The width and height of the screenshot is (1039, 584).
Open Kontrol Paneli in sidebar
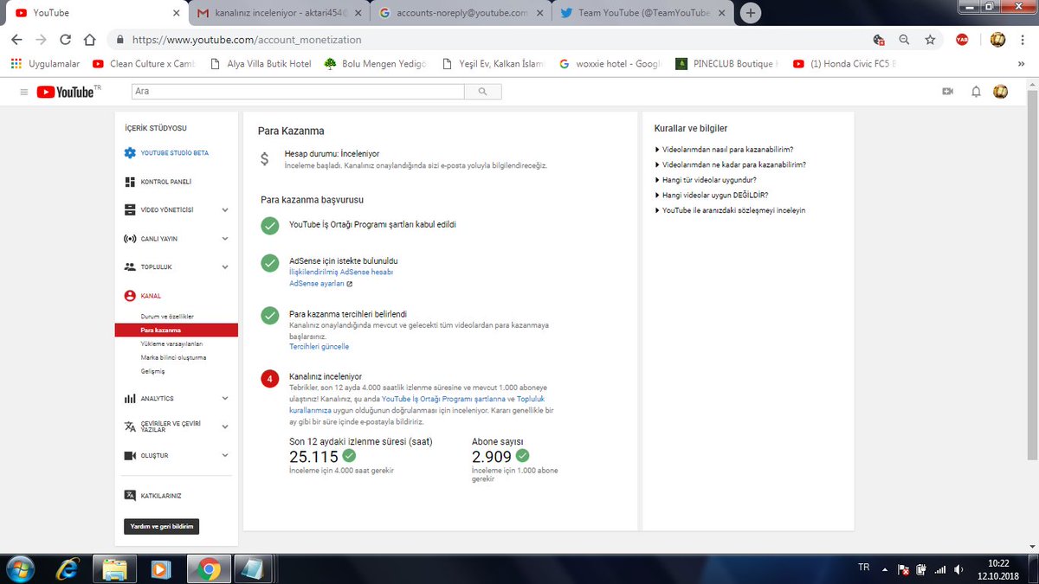click(158, 182)
